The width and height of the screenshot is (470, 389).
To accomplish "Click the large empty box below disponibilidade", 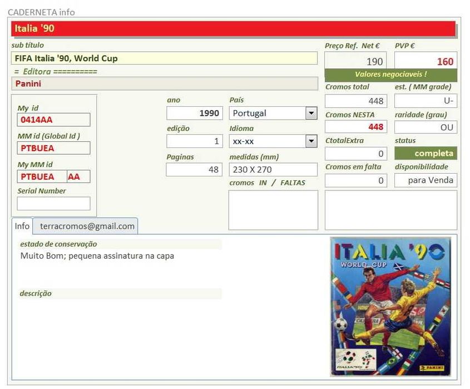I will pos(391,210).
